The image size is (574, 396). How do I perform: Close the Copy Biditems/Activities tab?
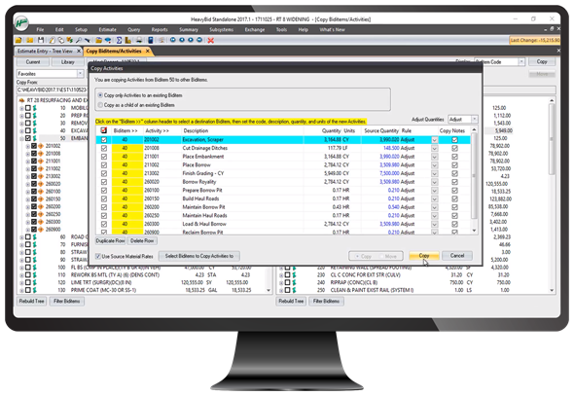[x=148, y=51]
